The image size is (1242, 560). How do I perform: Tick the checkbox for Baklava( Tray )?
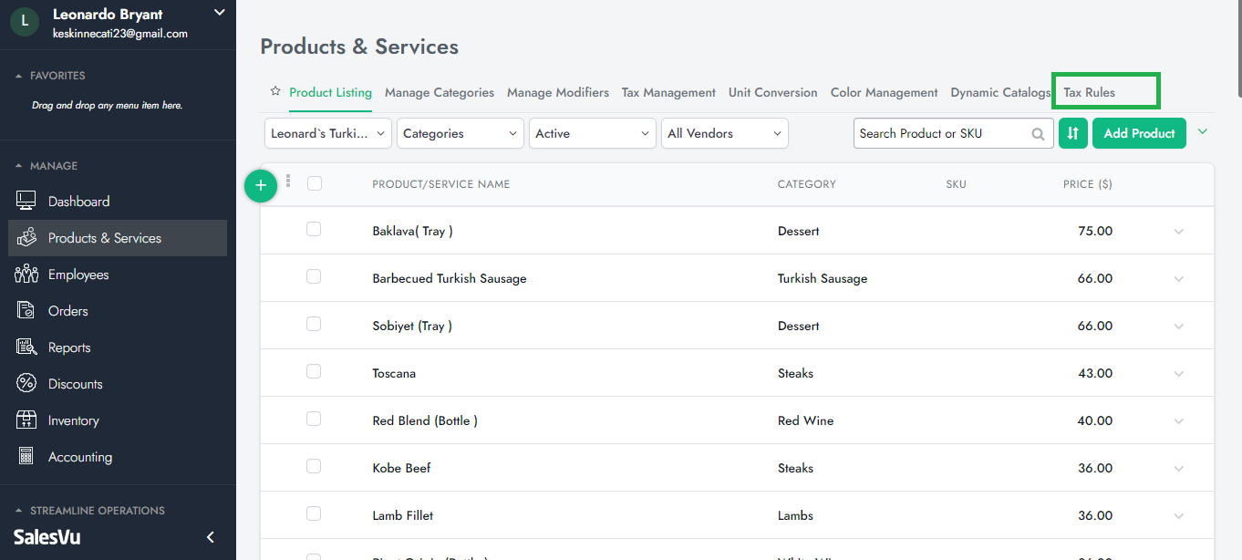pos(314,230)
